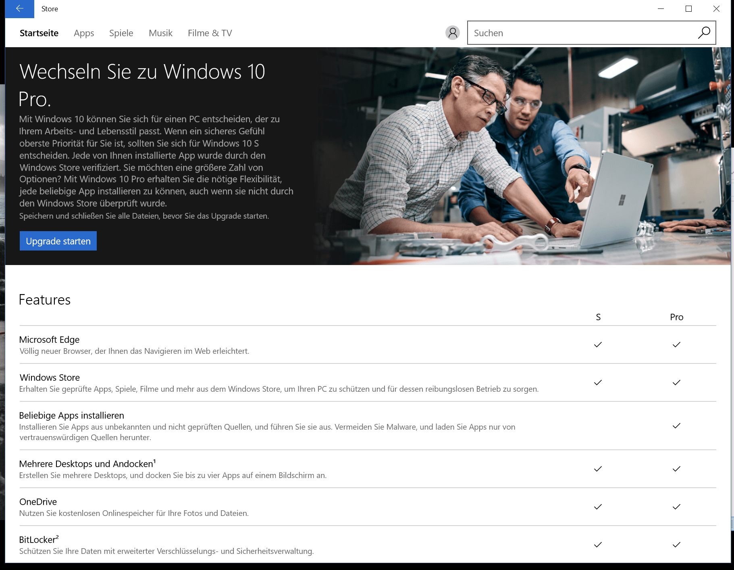Select the S column header
This screenshot has height=570, width=734.
point(598,317)
